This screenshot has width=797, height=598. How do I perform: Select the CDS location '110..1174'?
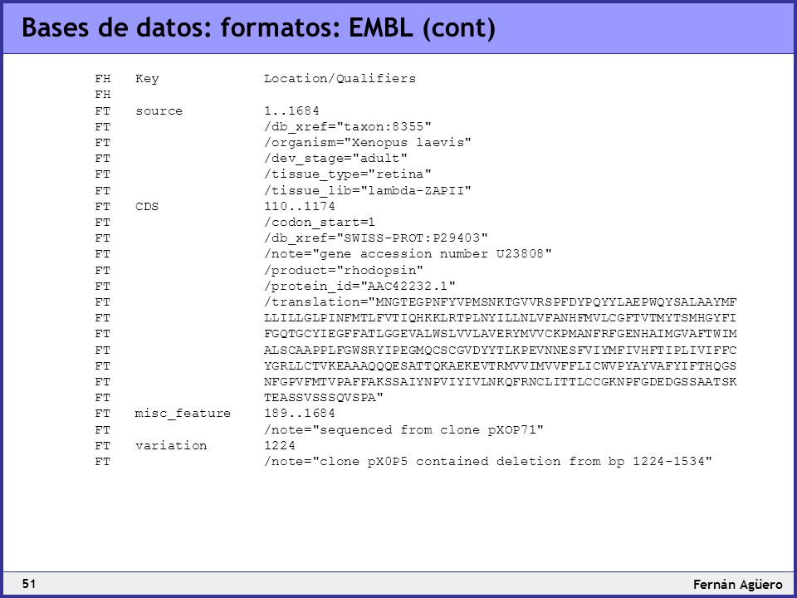pyautogui.click(x=300, y=207)
